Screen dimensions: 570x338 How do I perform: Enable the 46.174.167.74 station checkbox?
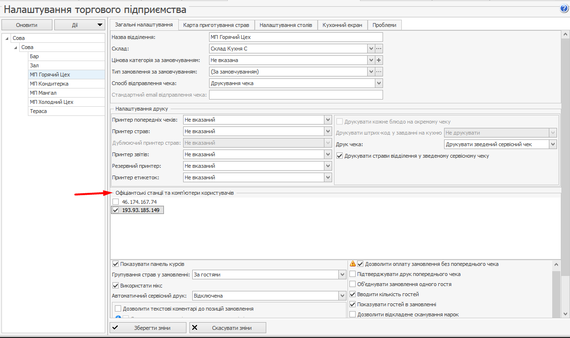click(x=115, y=202)
